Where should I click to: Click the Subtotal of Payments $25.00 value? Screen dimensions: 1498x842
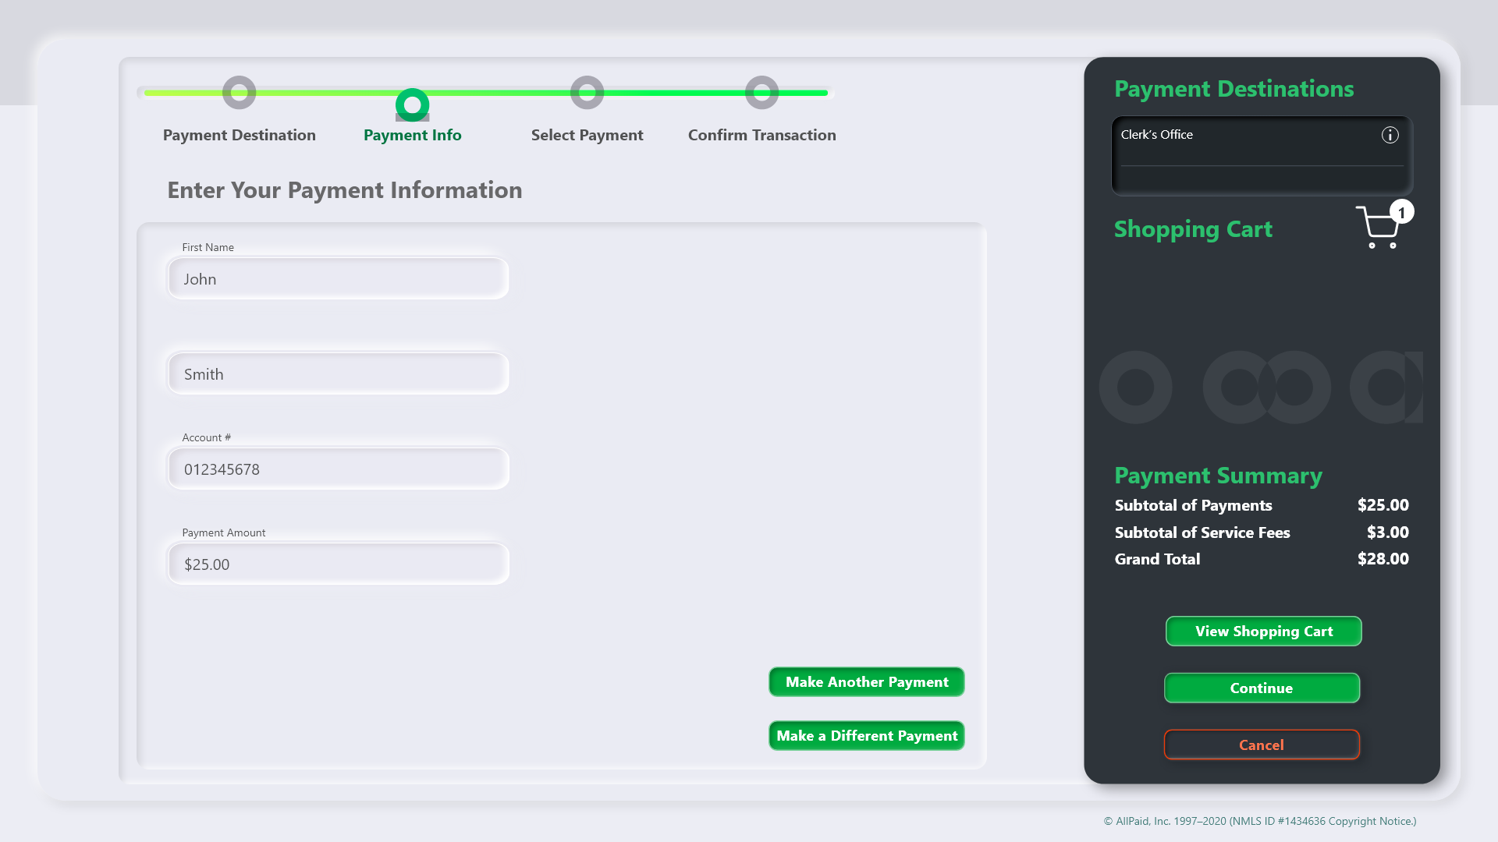(x=1383, y=505)
